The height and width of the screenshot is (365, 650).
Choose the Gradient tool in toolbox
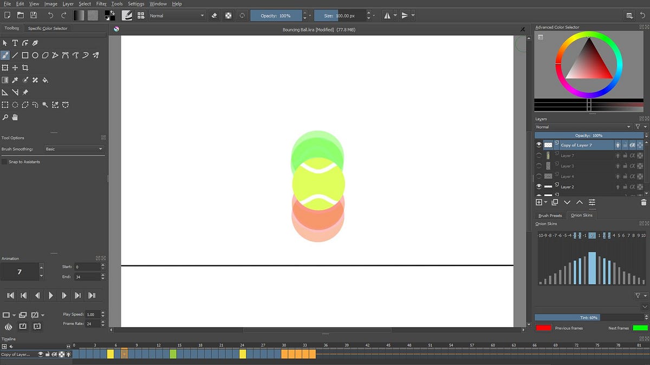(5, 80)
